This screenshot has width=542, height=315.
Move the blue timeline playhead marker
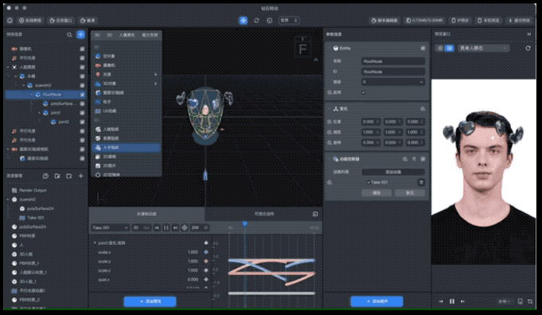(244, 224)
